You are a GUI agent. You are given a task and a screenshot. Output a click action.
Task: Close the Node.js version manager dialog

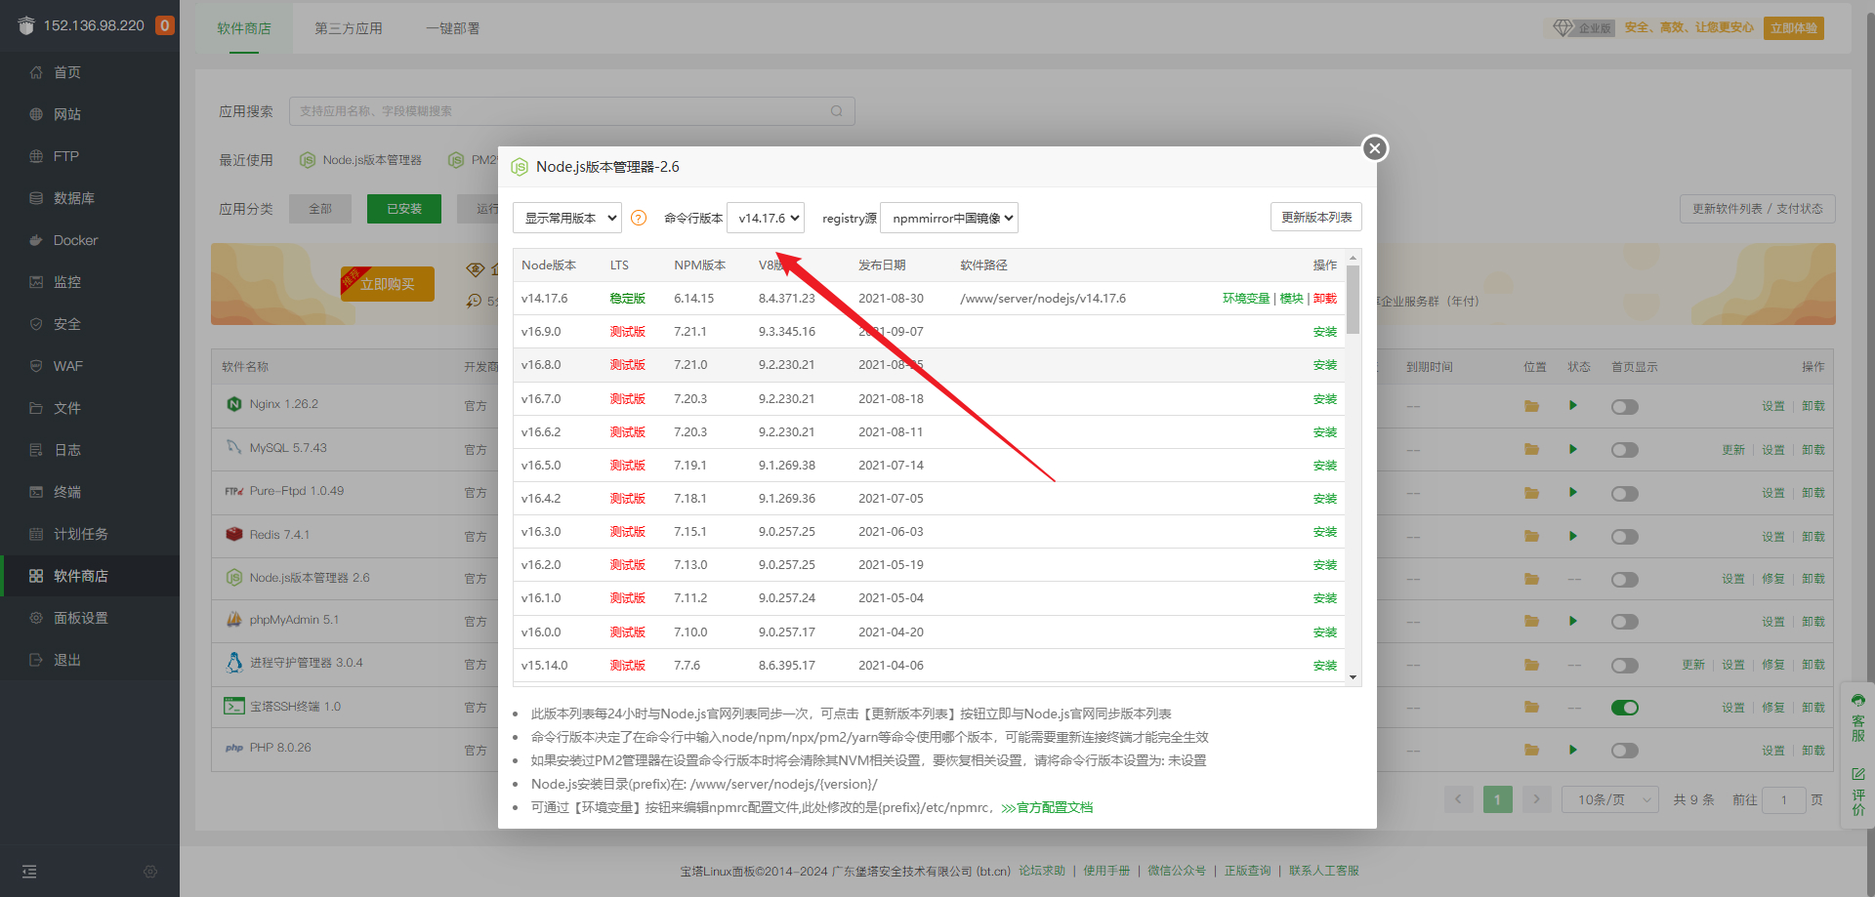pos(1375,148)
